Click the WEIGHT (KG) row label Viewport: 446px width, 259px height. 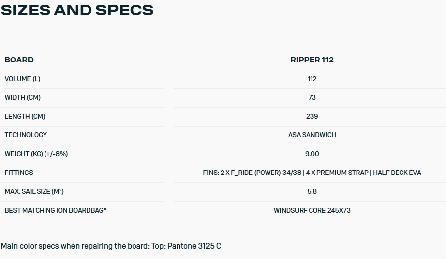point(36,154)
